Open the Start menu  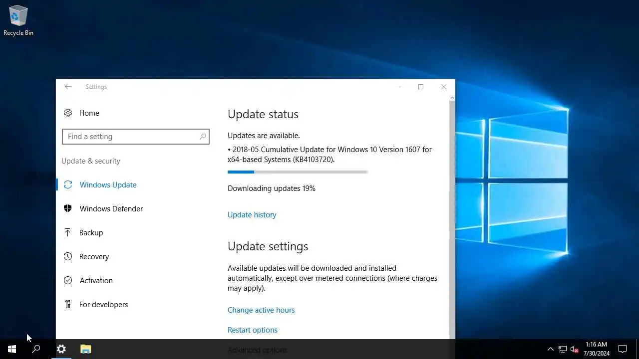pos(12,349)
